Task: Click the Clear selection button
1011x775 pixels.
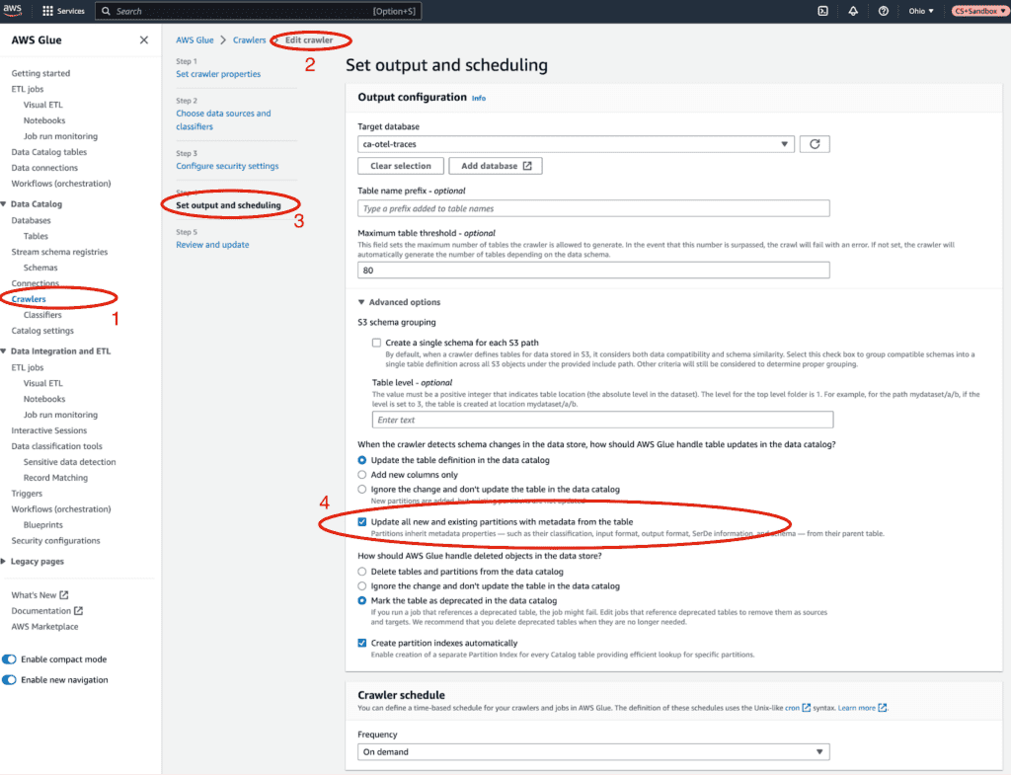Action: pos(400,166)
